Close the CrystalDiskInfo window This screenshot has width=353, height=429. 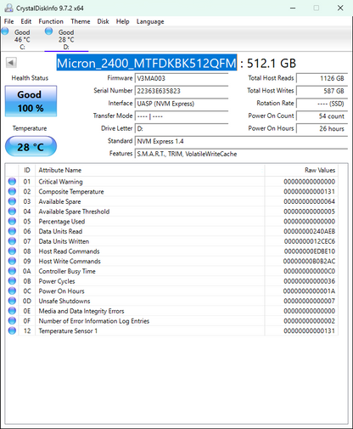pyautogui.click(x=340, y=8)
